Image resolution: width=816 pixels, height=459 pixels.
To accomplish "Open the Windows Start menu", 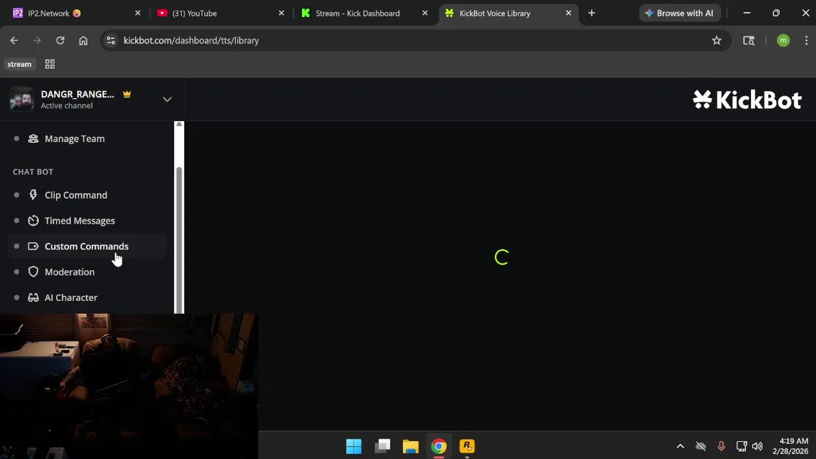I will click(354, 446).
